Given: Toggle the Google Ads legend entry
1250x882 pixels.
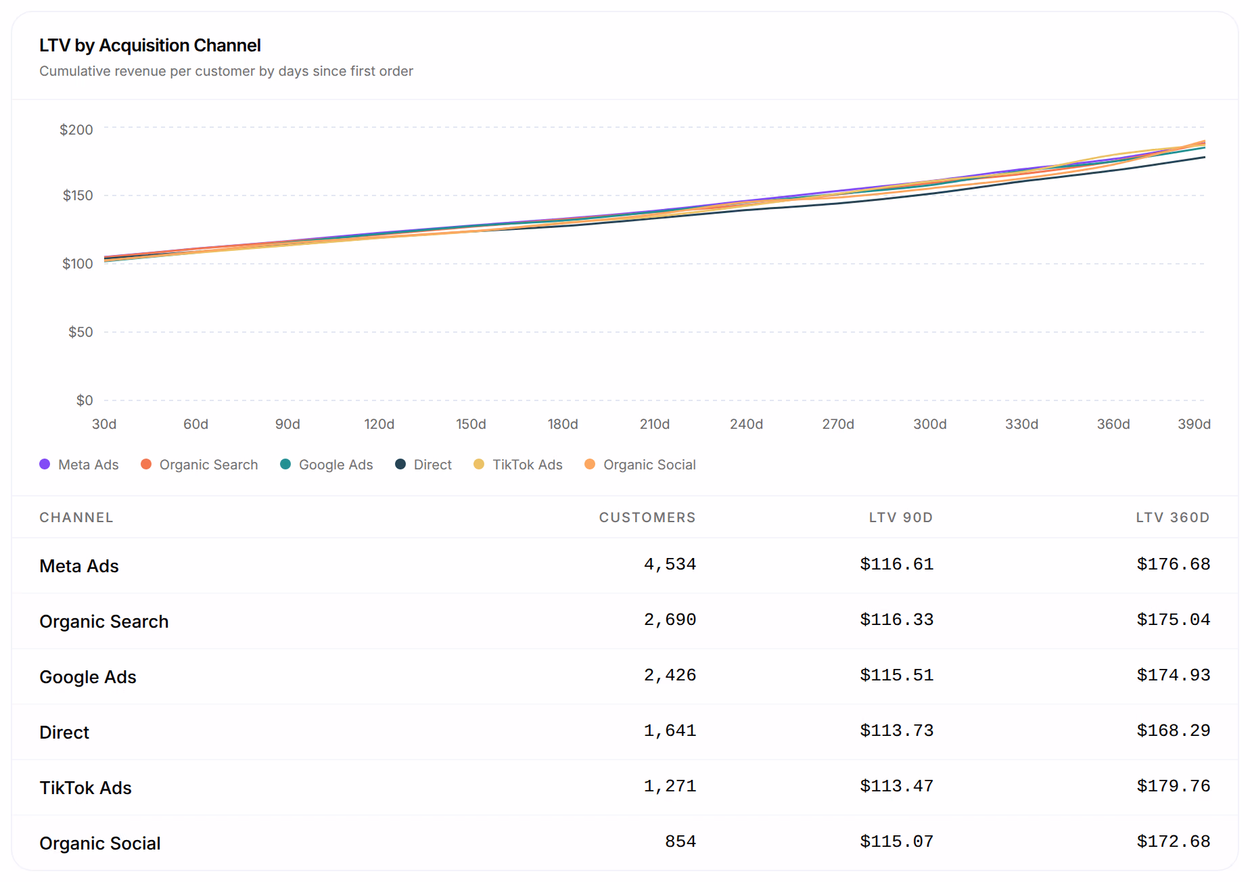Looking at the screenshot, I should click(327, 465).
